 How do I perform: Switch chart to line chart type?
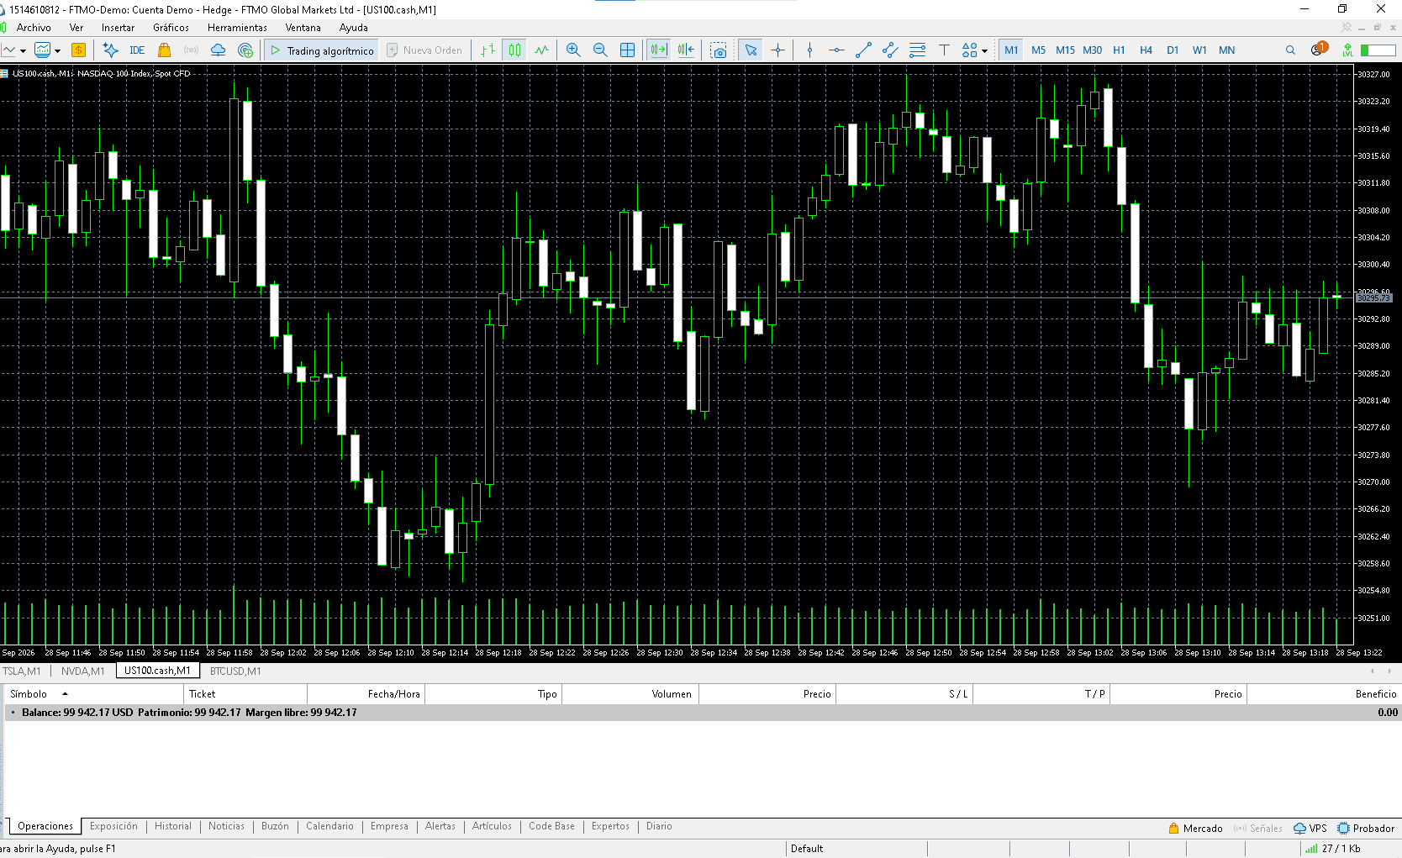pos(541,50)
